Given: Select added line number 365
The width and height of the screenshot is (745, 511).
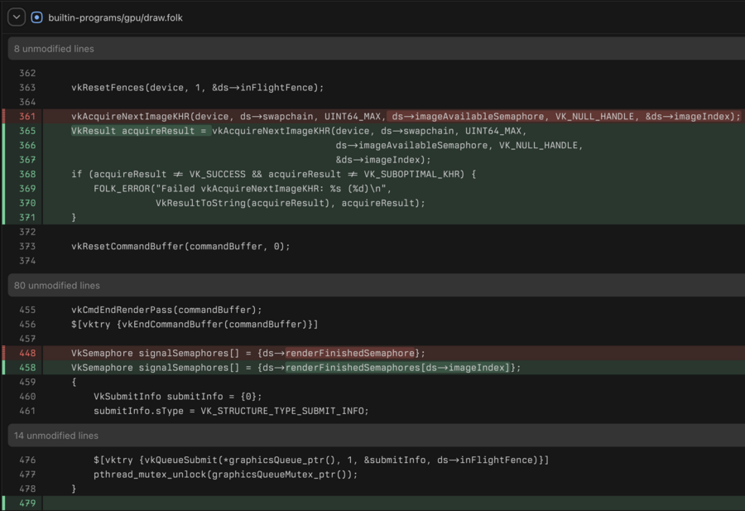Looking at the screenshot, I should tap(27, 131).
